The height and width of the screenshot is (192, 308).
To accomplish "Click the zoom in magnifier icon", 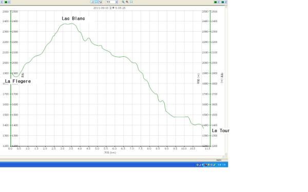I will pos(123,2).
